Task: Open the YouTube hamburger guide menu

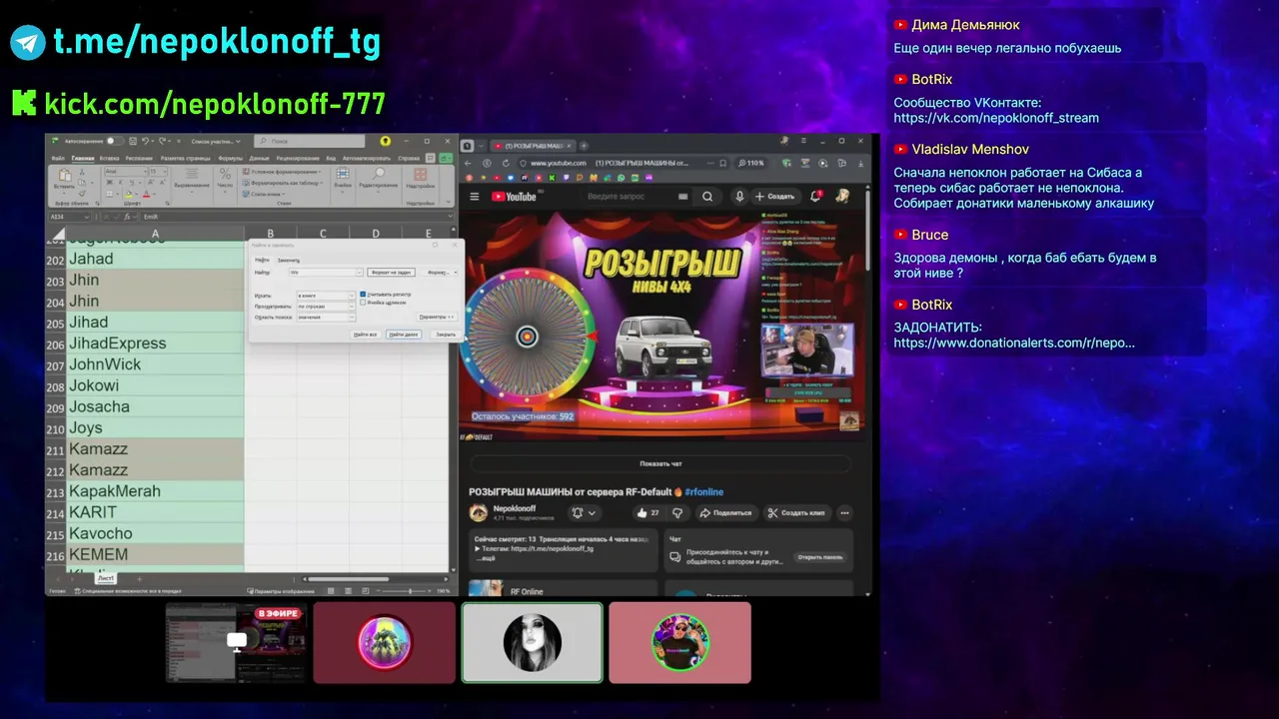Action: click(475, 197)
